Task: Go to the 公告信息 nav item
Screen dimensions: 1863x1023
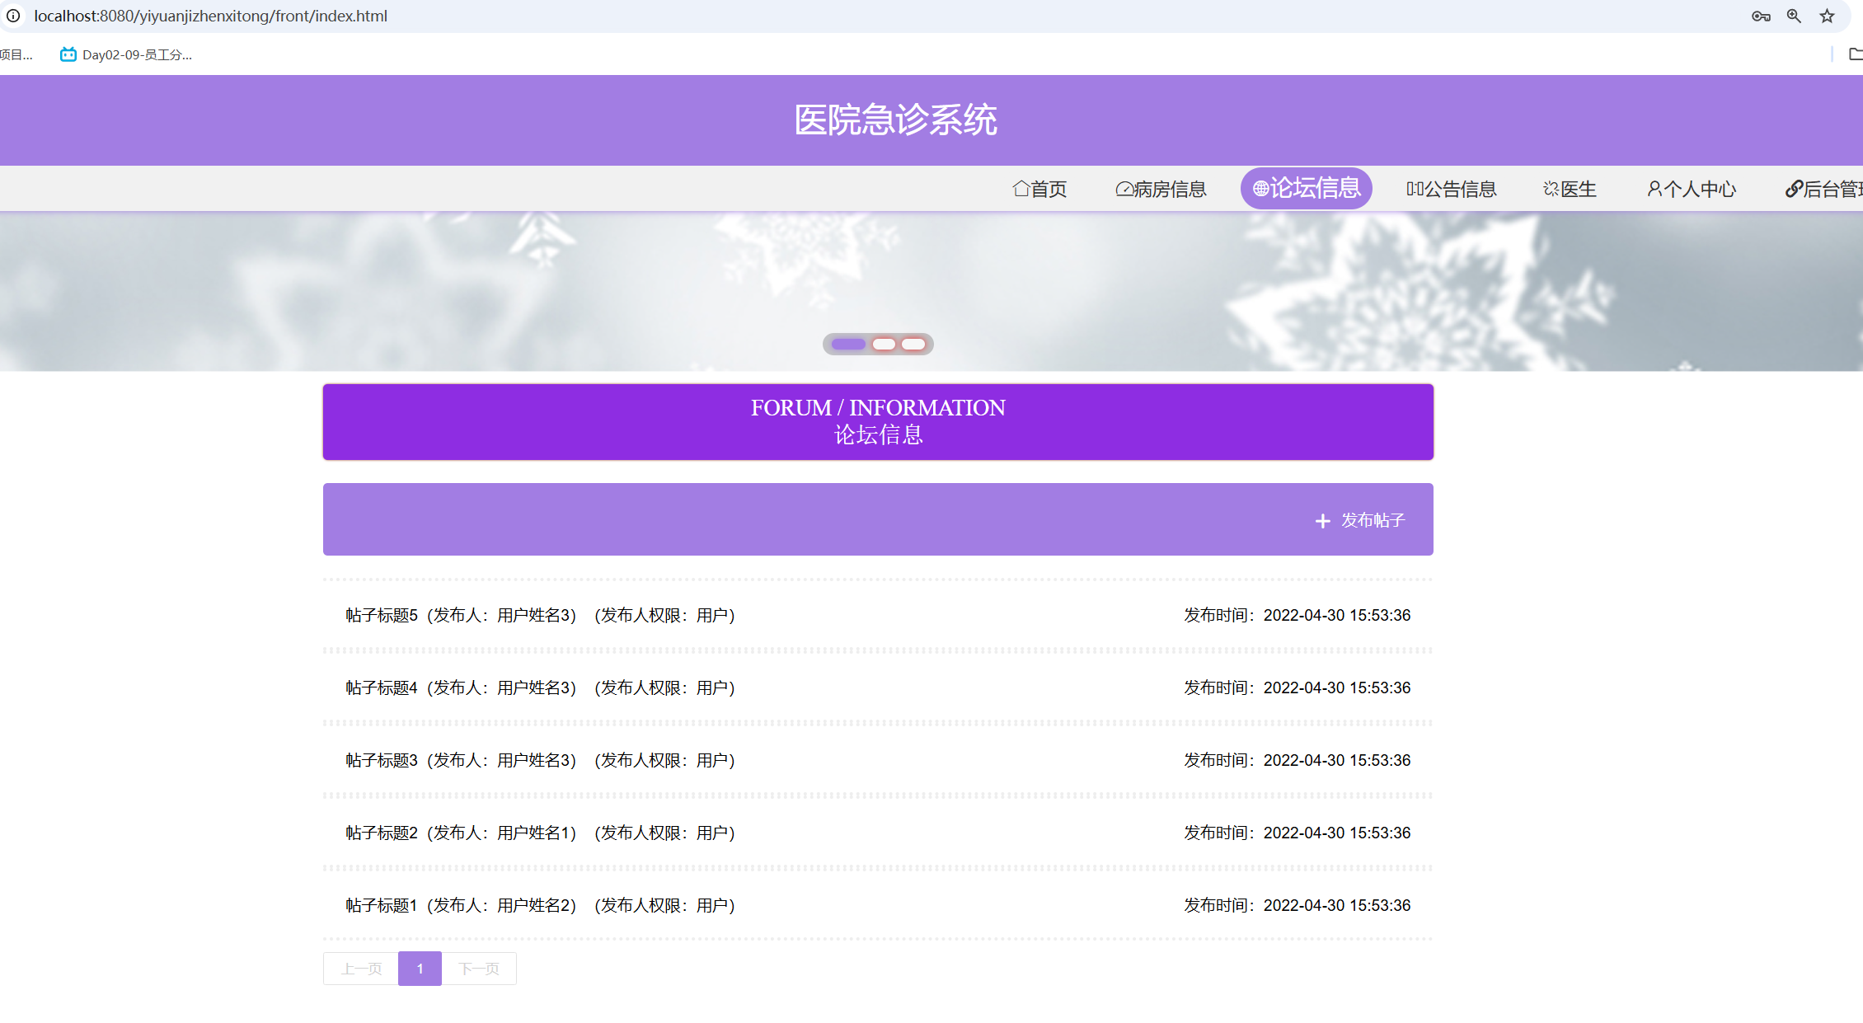Action: 1451,189
